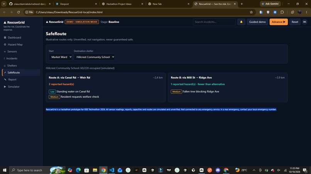Screen dimensions: 311x174
Task: Focus the Search incidents field
Action: [x=214, y=22]
